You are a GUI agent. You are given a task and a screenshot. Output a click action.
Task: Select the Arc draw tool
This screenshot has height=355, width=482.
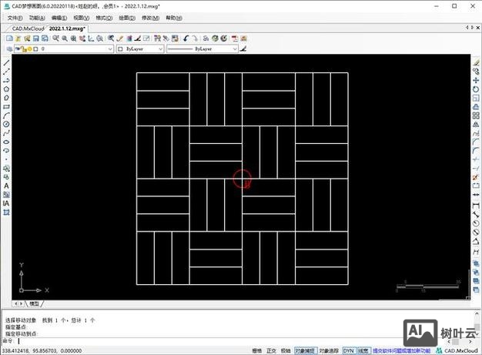[x=6, y=116]
